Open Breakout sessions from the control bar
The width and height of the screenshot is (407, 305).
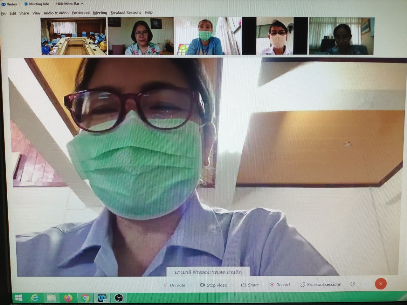321,284
